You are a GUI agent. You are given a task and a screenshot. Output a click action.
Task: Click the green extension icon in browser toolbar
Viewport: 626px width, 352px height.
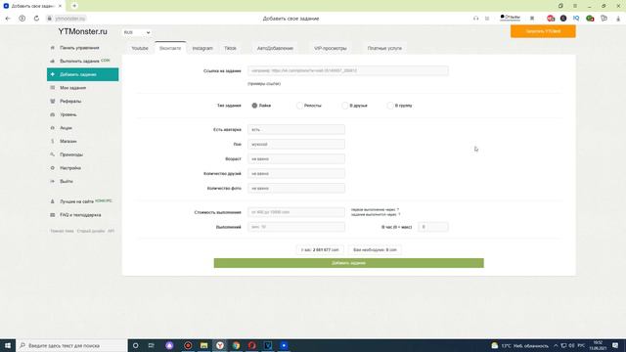pos(590,19)
